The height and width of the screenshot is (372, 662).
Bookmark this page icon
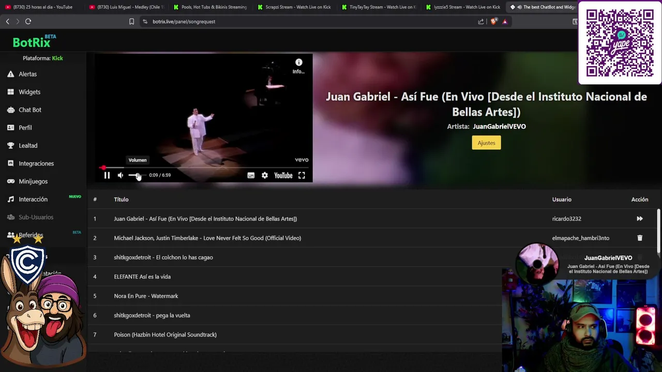(131, 22)
